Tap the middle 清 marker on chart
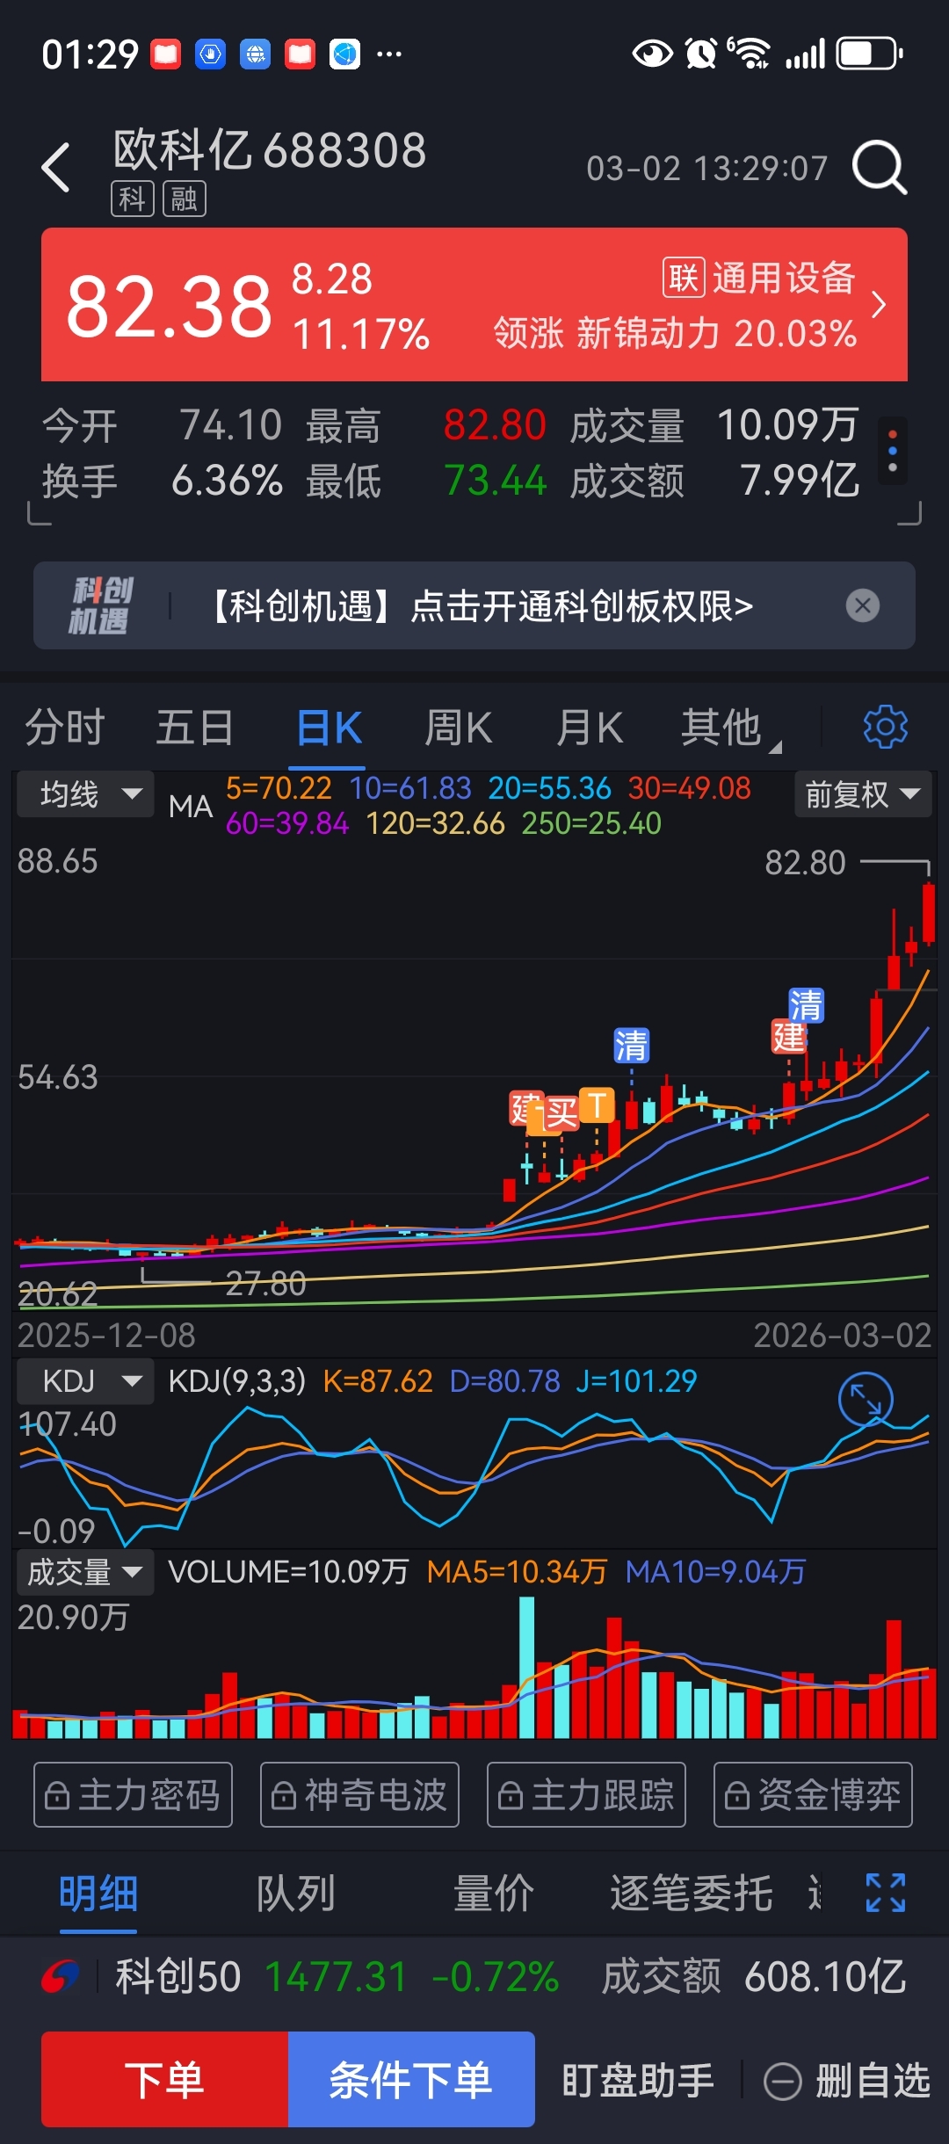 (x=631, y=1046)
